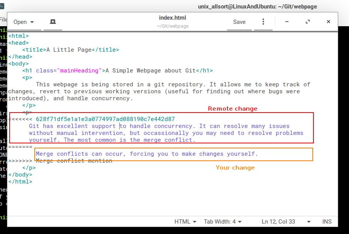Screen dimensions: 349x234
Task: Open the gedit options menu
Action: [263, 22]
